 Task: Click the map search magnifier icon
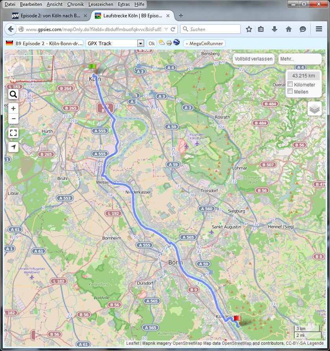(x=13, y=94)
